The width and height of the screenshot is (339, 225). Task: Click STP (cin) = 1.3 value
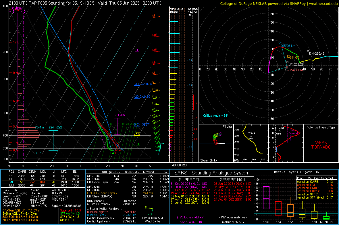70,214
